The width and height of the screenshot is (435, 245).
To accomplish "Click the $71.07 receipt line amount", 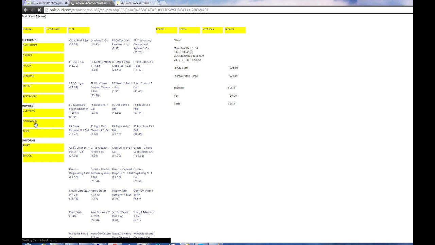I will pyautogui.click(x=234, y=76).
